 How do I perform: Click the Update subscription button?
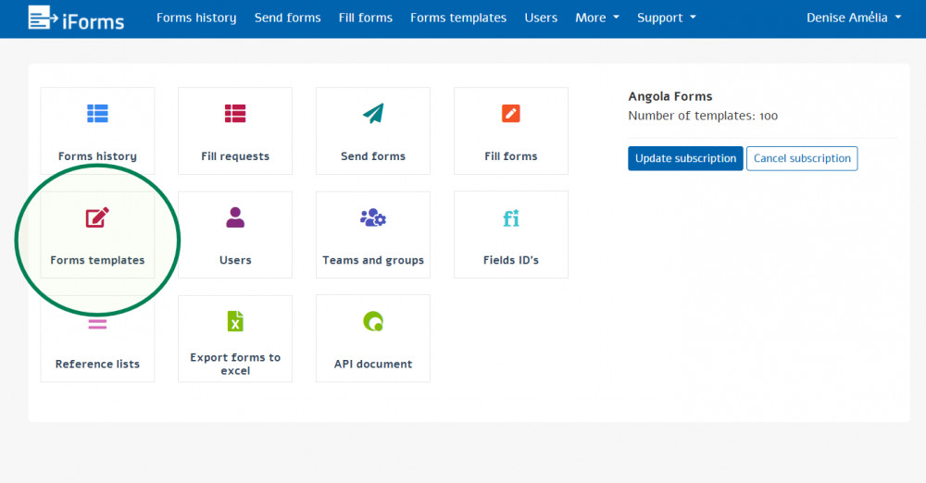click(685, 158)
